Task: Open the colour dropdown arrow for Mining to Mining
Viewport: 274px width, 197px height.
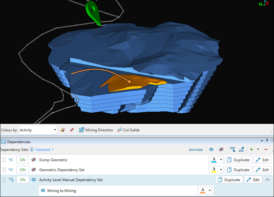Action: pyautogui.click(x=210, y=190)
